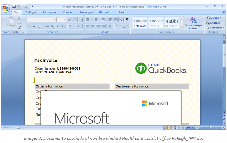Open the Einfügen ribbon tab
Viewport: 227px width, 143px height.
pyautogui.click(x=31, y=12)
